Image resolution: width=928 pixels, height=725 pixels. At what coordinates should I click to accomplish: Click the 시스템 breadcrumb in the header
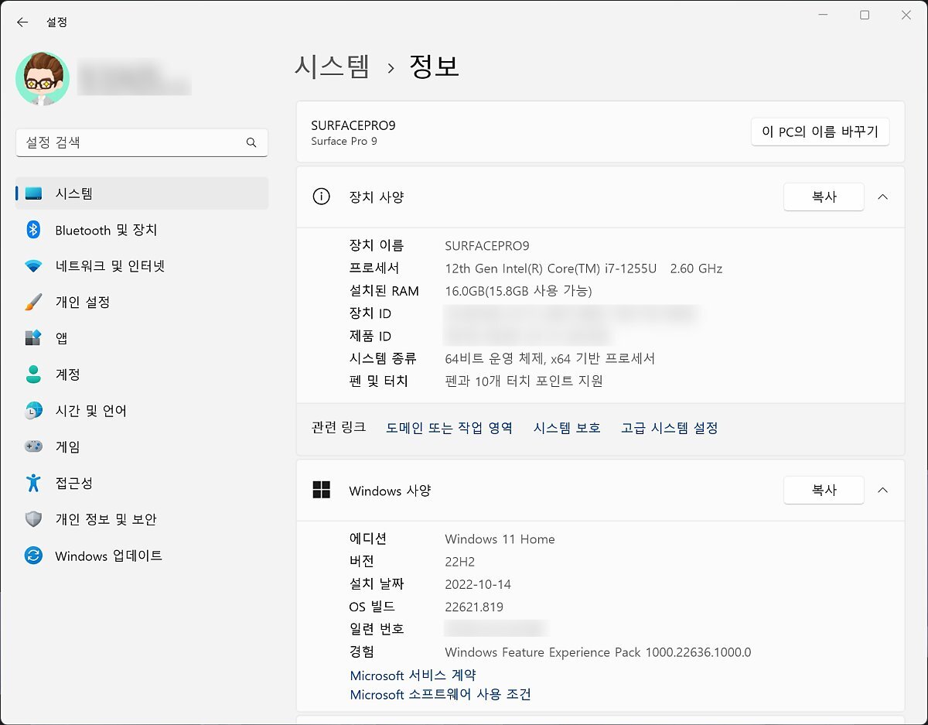click(x=333, y=67)
